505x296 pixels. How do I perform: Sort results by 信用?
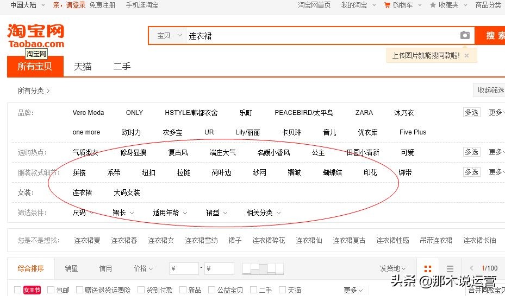point(105,268)
